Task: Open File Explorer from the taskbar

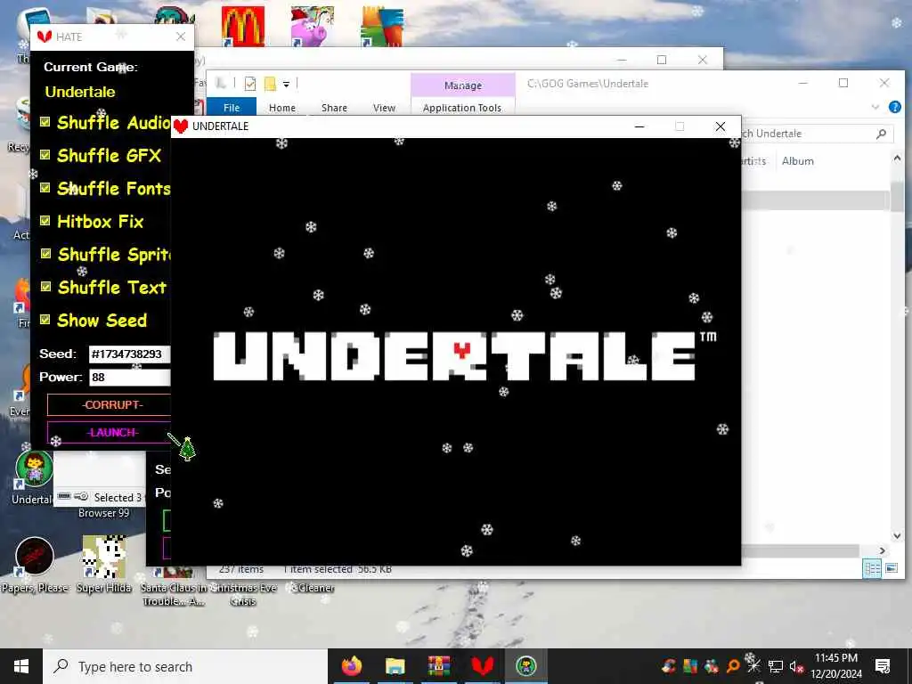Action: click(395, 666)
